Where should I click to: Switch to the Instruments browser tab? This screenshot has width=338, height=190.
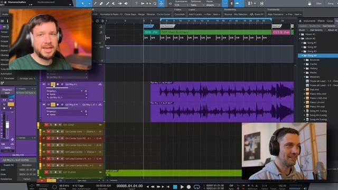click(x=309, y=21)
